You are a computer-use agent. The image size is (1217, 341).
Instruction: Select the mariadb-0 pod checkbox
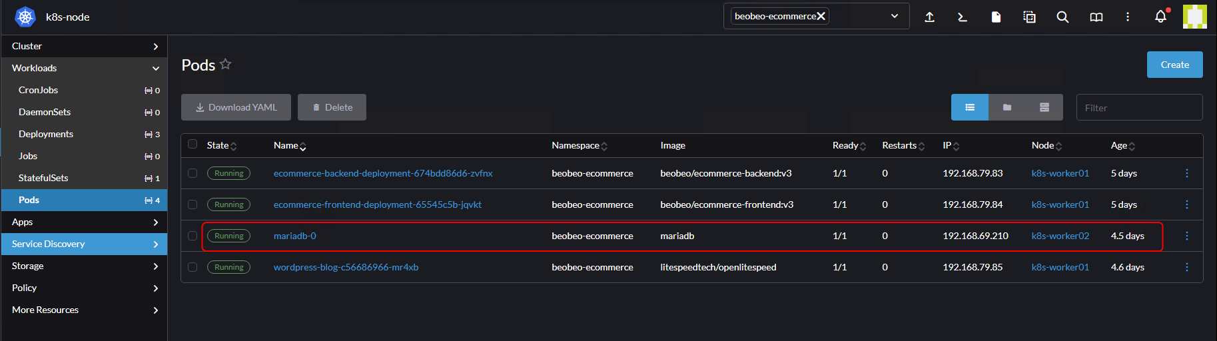pos(193,236)
